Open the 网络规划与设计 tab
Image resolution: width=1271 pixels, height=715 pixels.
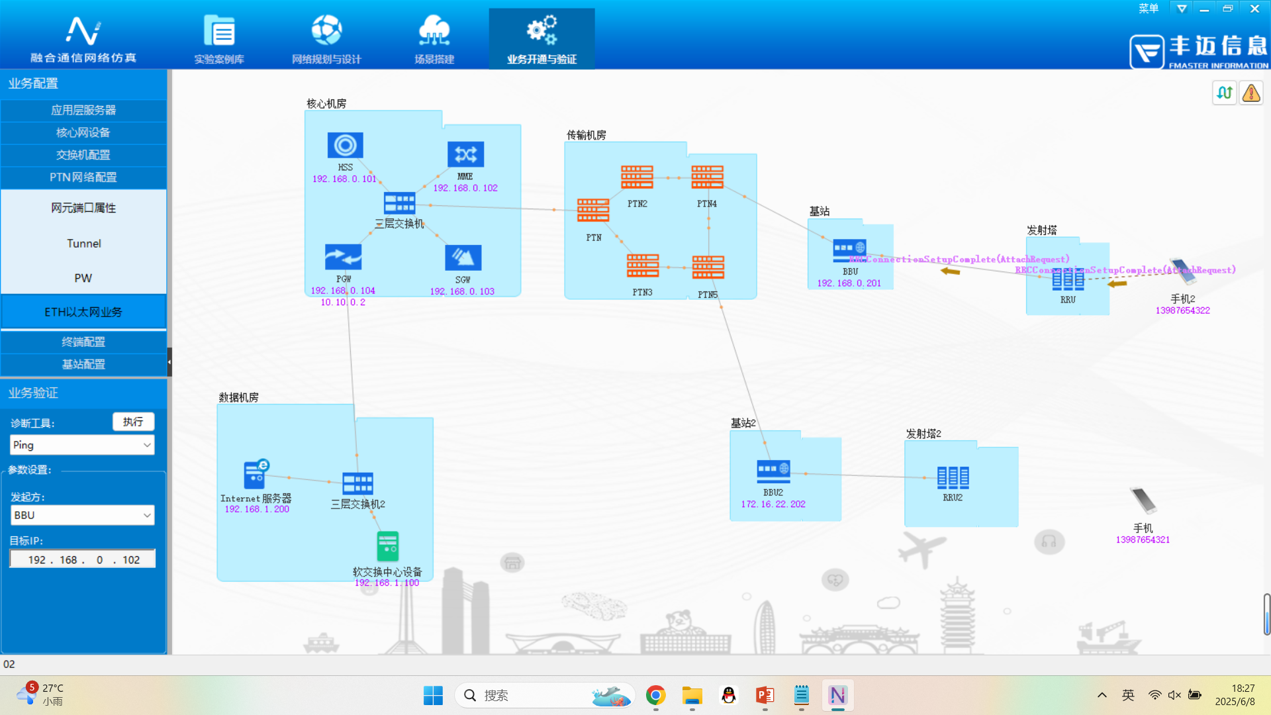click(x=326, y=39)
